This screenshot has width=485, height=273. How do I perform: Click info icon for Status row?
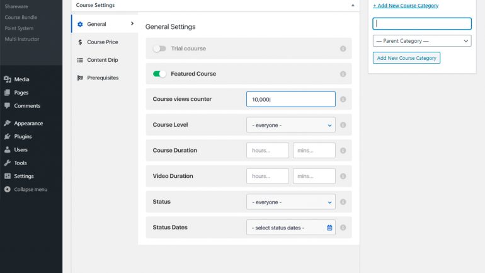click(343, 202)
